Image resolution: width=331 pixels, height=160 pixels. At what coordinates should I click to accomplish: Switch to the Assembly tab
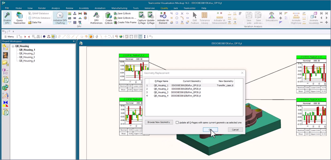(84, 8)
